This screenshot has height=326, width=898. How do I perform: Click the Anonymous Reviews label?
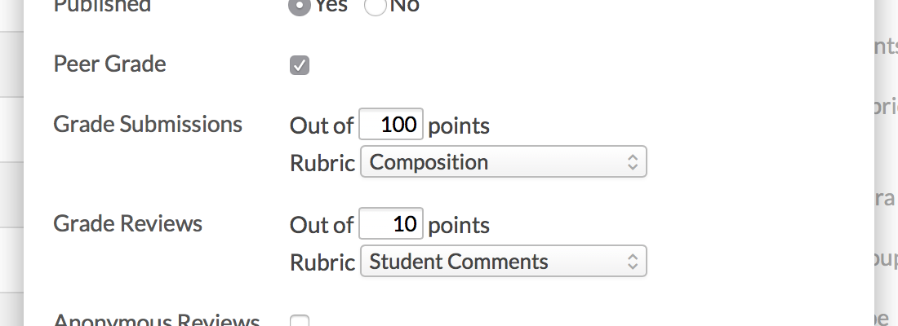pos(156,321)
